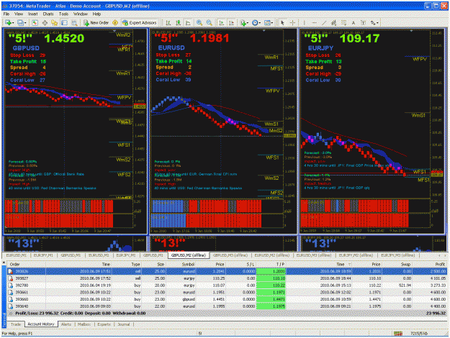Toggle the Market Watch window icon
Screen dimensions: 450x338
(35, 22)
